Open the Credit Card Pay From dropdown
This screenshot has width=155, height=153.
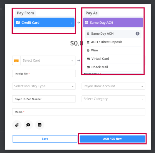(44, 23)
